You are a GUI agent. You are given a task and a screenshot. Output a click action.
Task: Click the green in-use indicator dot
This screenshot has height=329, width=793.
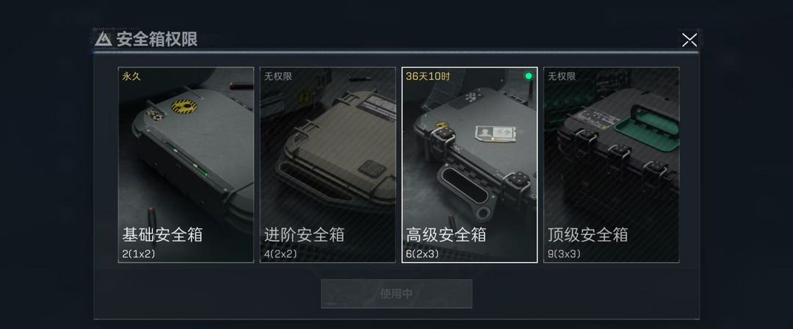(x=529, y=76)
